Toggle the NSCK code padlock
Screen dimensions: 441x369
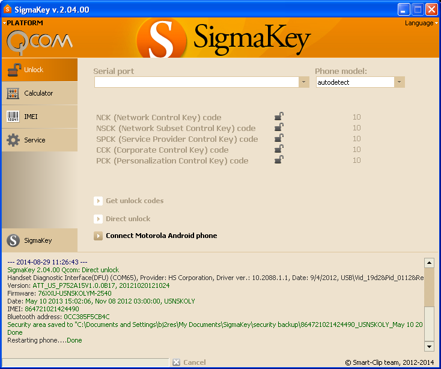tap(279, 128)
